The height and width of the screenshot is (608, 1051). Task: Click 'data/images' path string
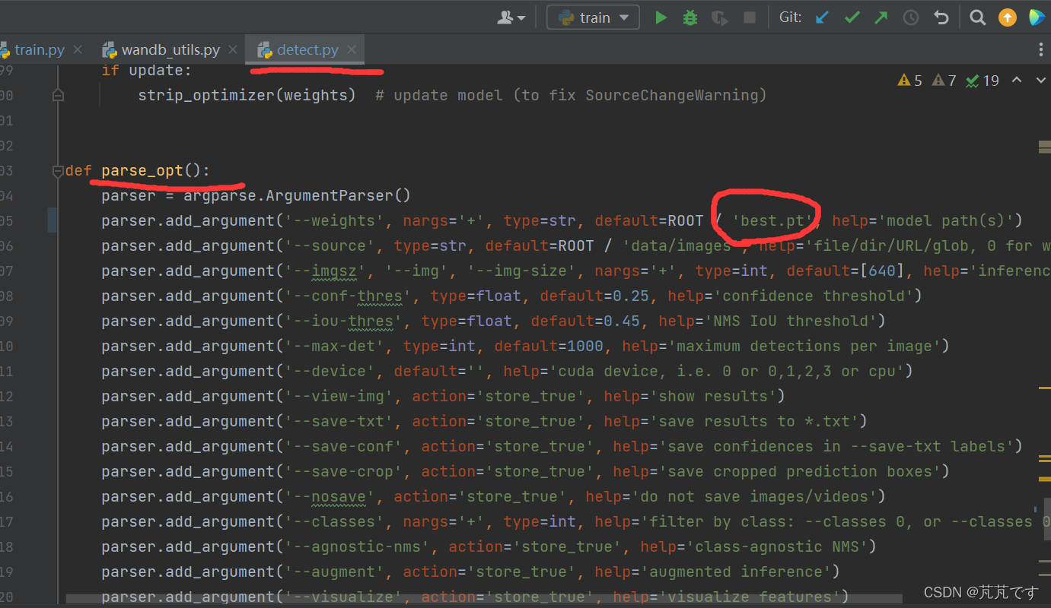(682, 246)
